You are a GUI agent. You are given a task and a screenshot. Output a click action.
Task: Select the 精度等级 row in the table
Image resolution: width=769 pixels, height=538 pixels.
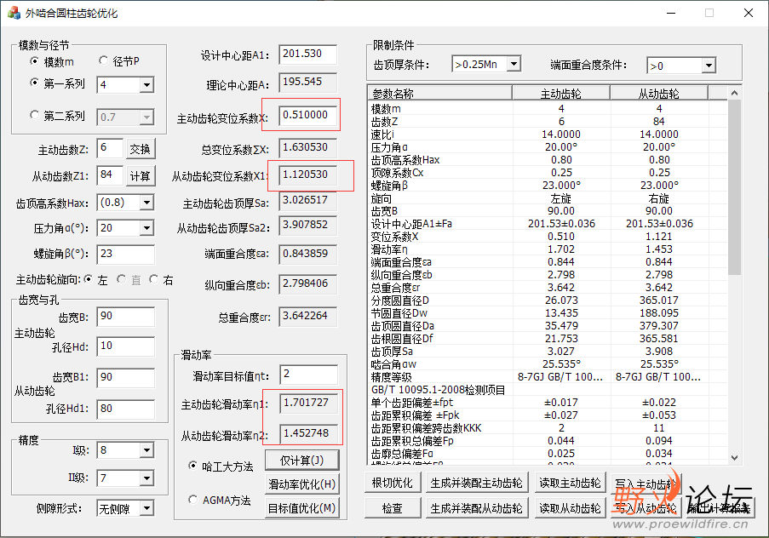coord(548,376)
